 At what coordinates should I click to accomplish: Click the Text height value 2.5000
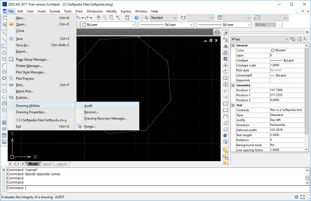pos(287,135)
